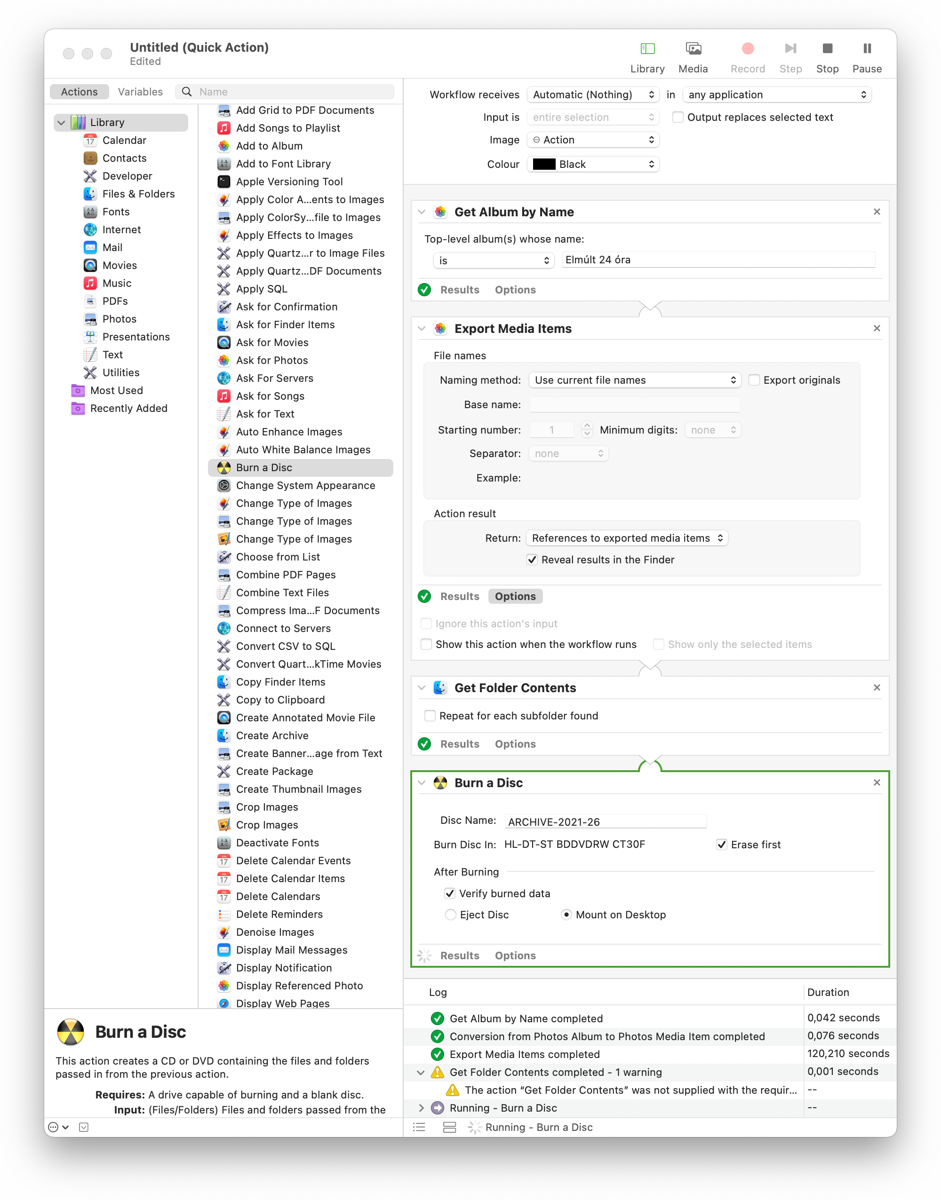Uncheck Reveal results in the Finder
Screen dimensions: 941x1200
click(x=532, y=559)
